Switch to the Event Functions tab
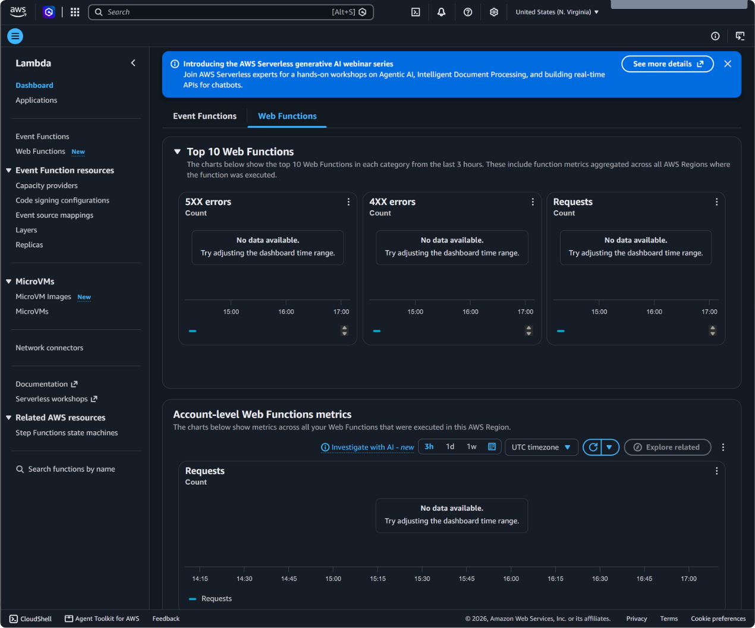 click(205, 116)
